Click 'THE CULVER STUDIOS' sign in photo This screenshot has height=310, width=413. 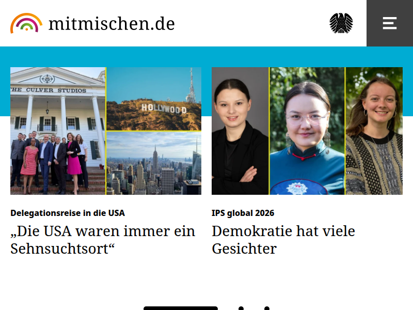(x=49, y=90)
